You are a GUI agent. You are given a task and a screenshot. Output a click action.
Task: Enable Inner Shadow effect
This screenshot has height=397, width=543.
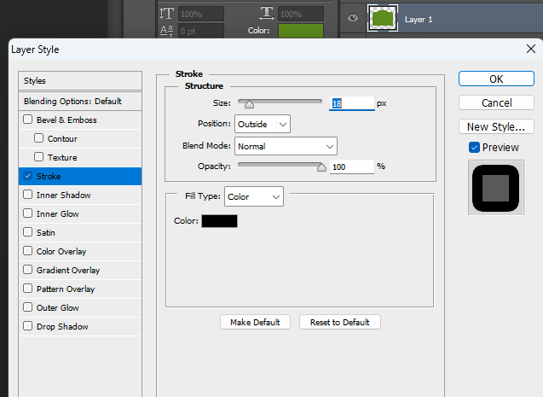27,195
